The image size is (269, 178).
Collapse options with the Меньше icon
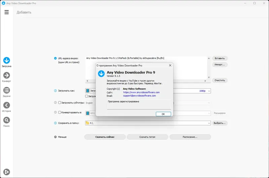55,137
